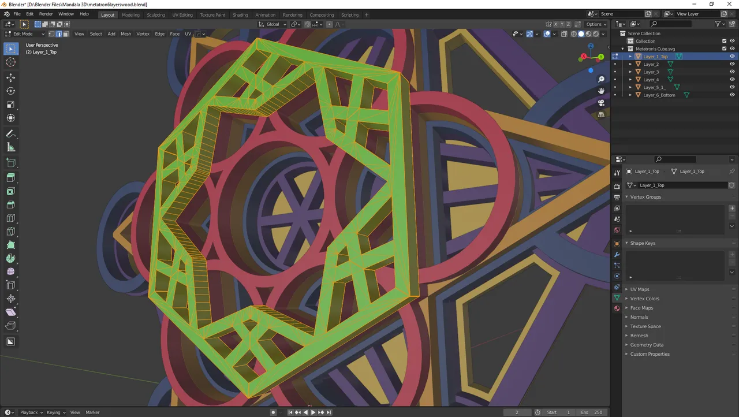
Task: Click the pan hand icon in viewport
Action: pos(601,91)
